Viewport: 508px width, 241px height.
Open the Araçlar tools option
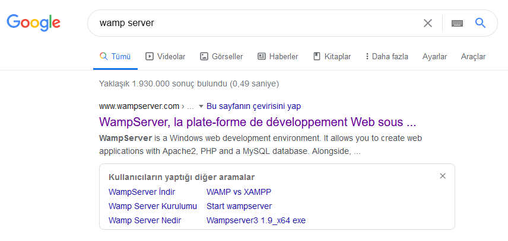point(473,56)
